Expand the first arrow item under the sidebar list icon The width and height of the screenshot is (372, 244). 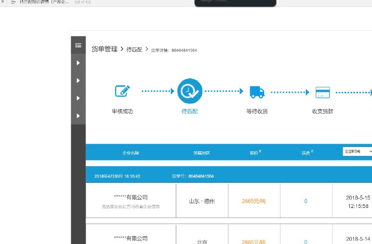(78, 63)
